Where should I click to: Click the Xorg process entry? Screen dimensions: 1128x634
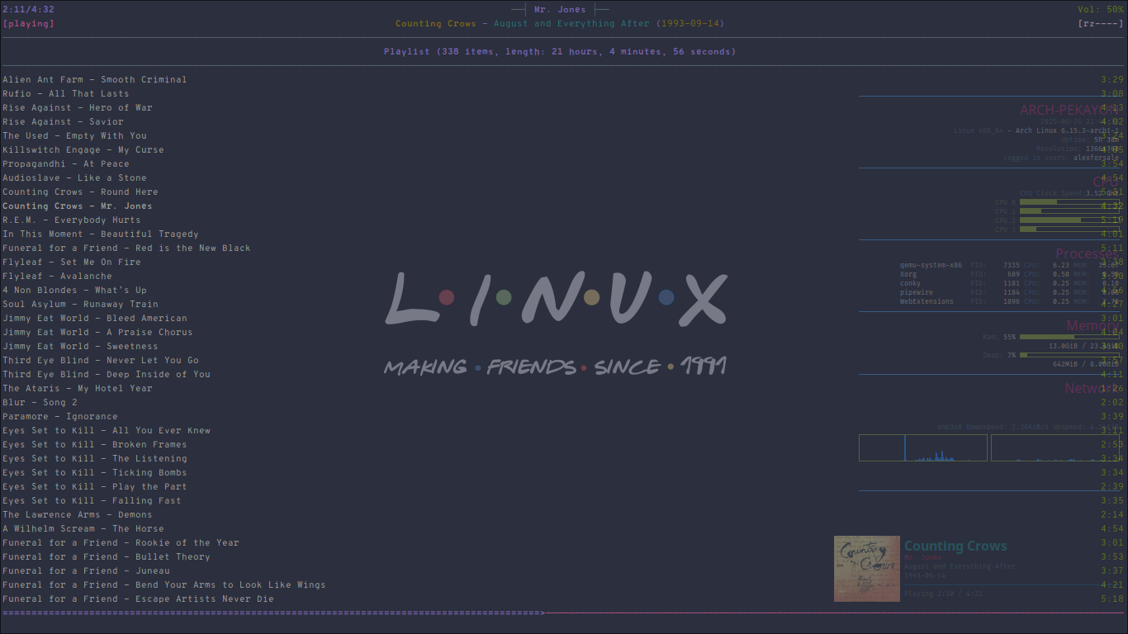[908, 275]
